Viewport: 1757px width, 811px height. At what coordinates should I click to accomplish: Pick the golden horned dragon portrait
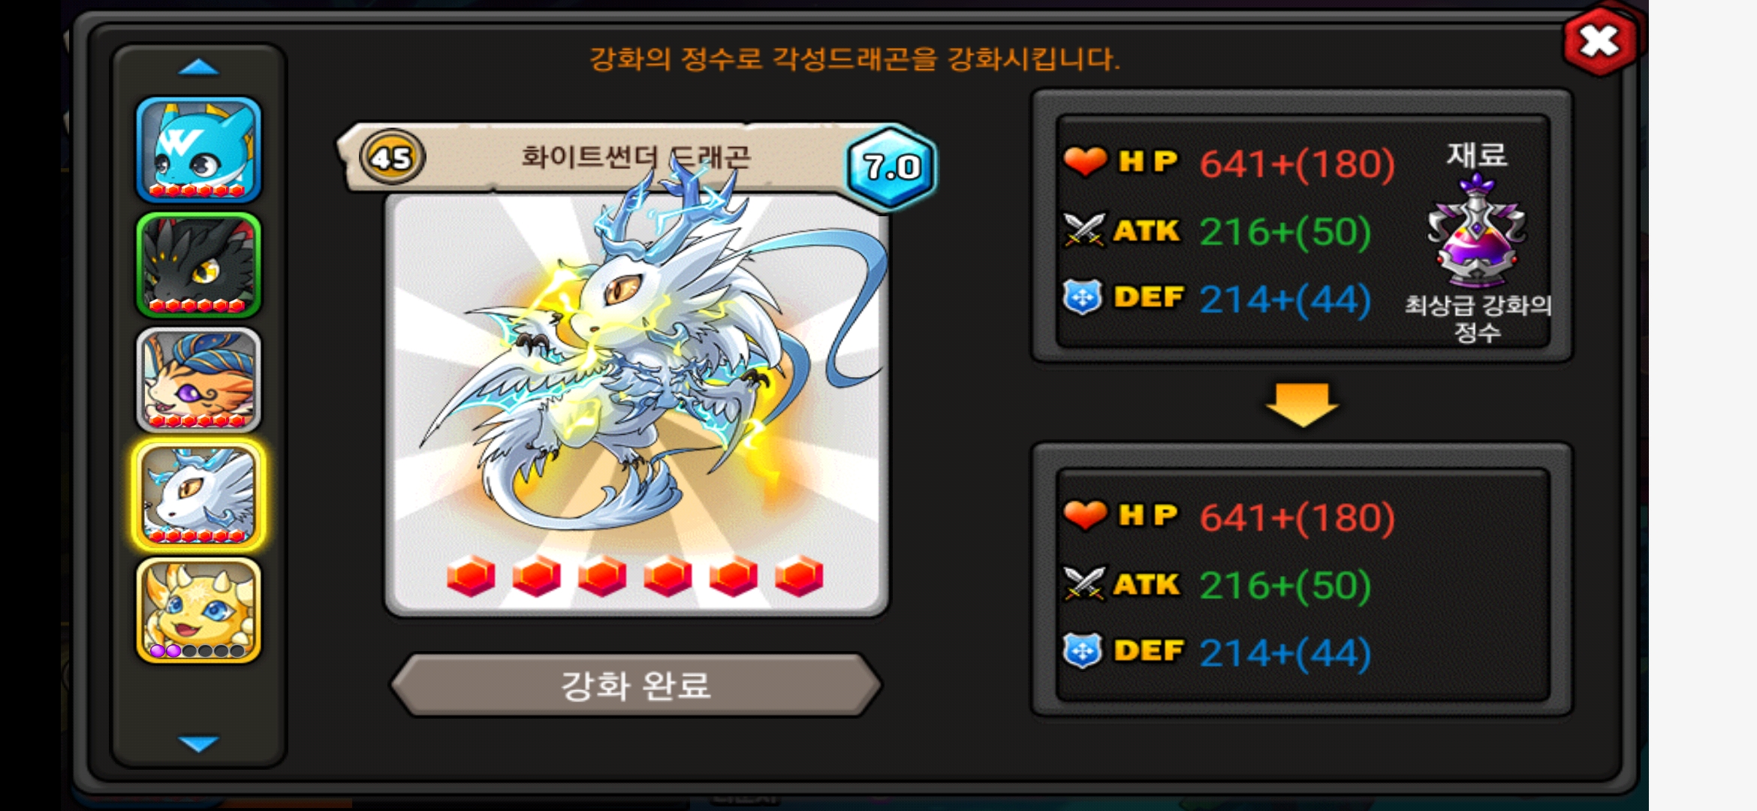pos(198,611)
